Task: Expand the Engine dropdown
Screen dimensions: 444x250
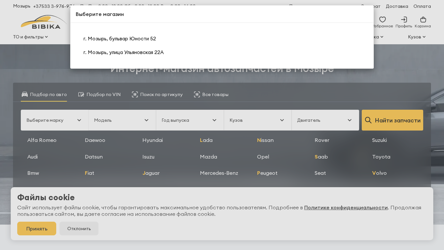Action: coord(325,120)
